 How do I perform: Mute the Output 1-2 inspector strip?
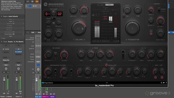17,93
